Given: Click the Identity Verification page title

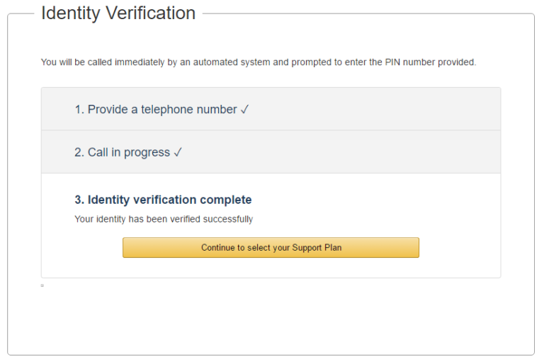Looking at the screenshot, I should (x=118, y=13).
